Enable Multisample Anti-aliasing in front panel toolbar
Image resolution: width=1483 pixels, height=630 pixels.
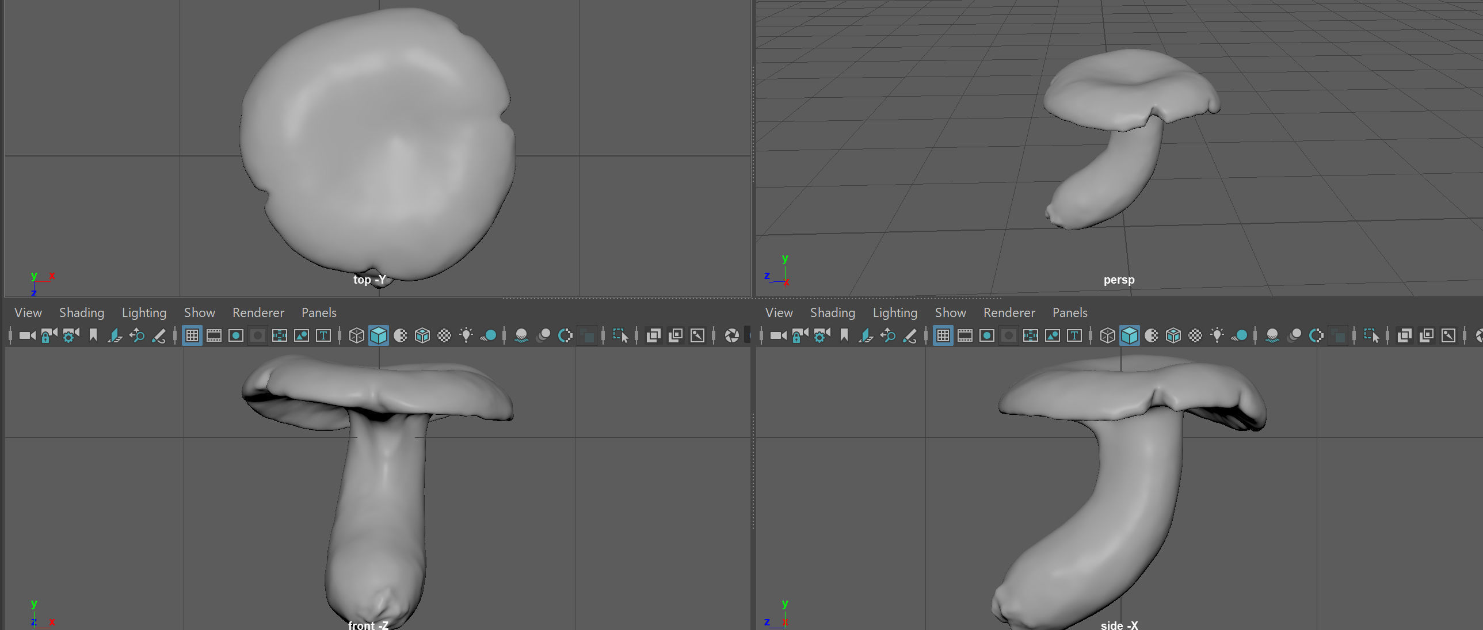[565, 335]
